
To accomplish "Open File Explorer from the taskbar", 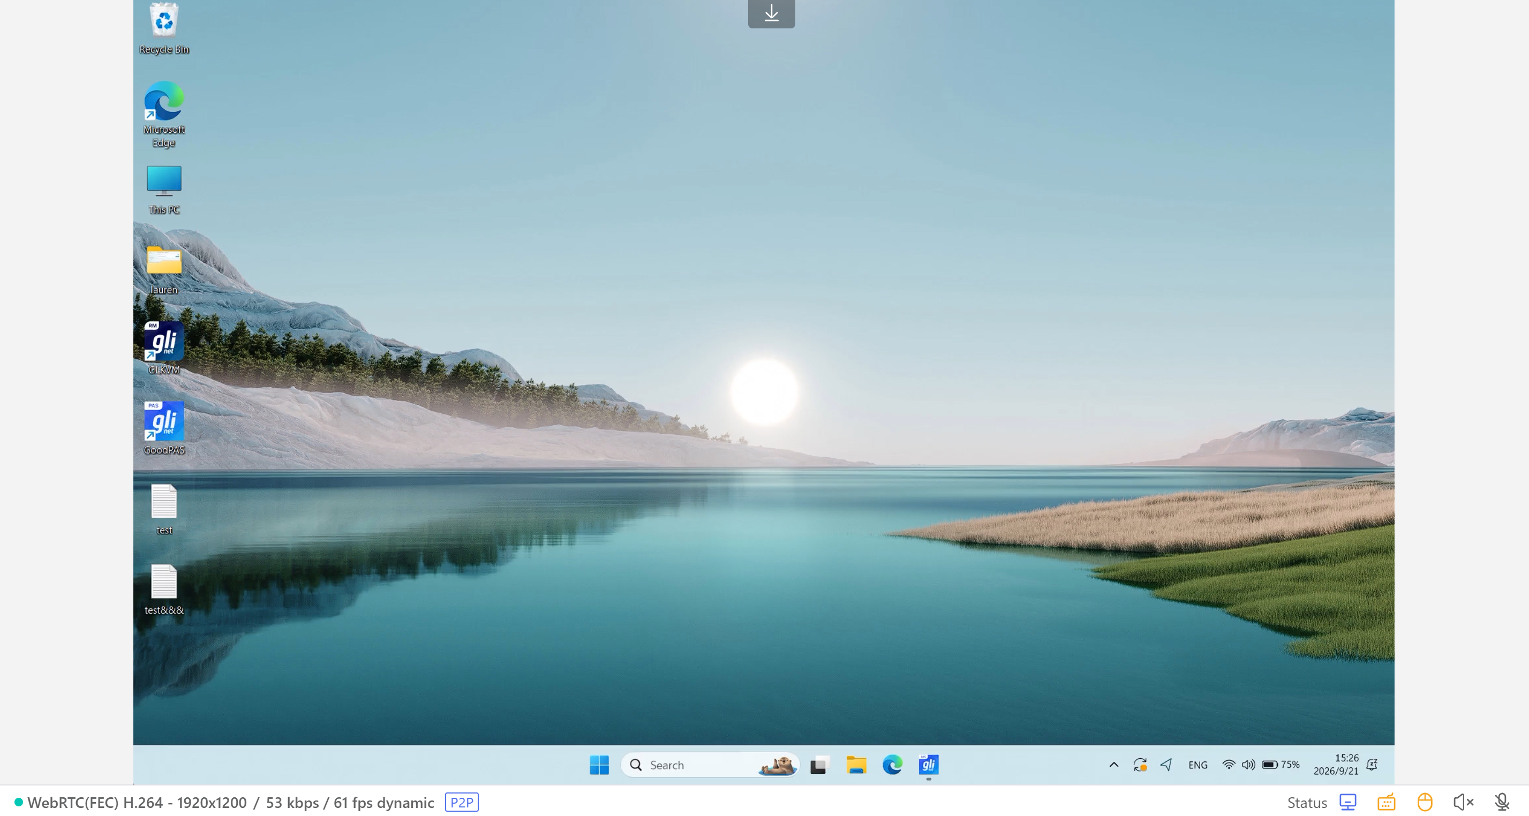I will tap(856, 765).
